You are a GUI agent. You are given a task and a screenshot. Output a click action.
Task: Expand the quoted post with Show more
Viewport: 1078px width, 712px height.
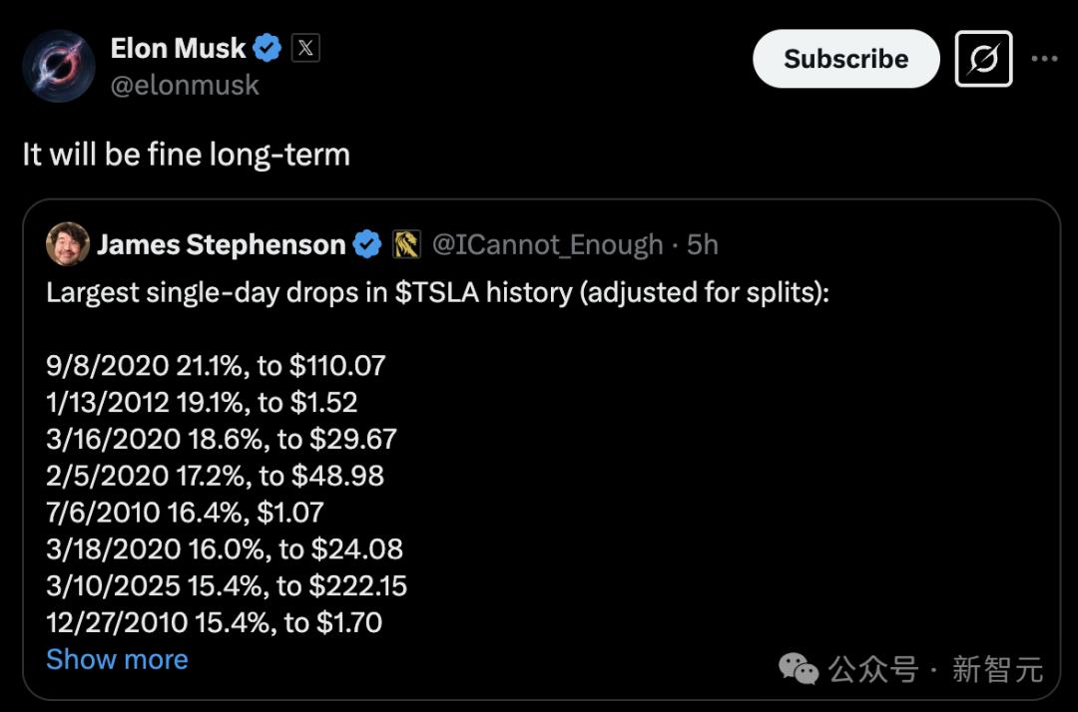click(x=117, y=659)
